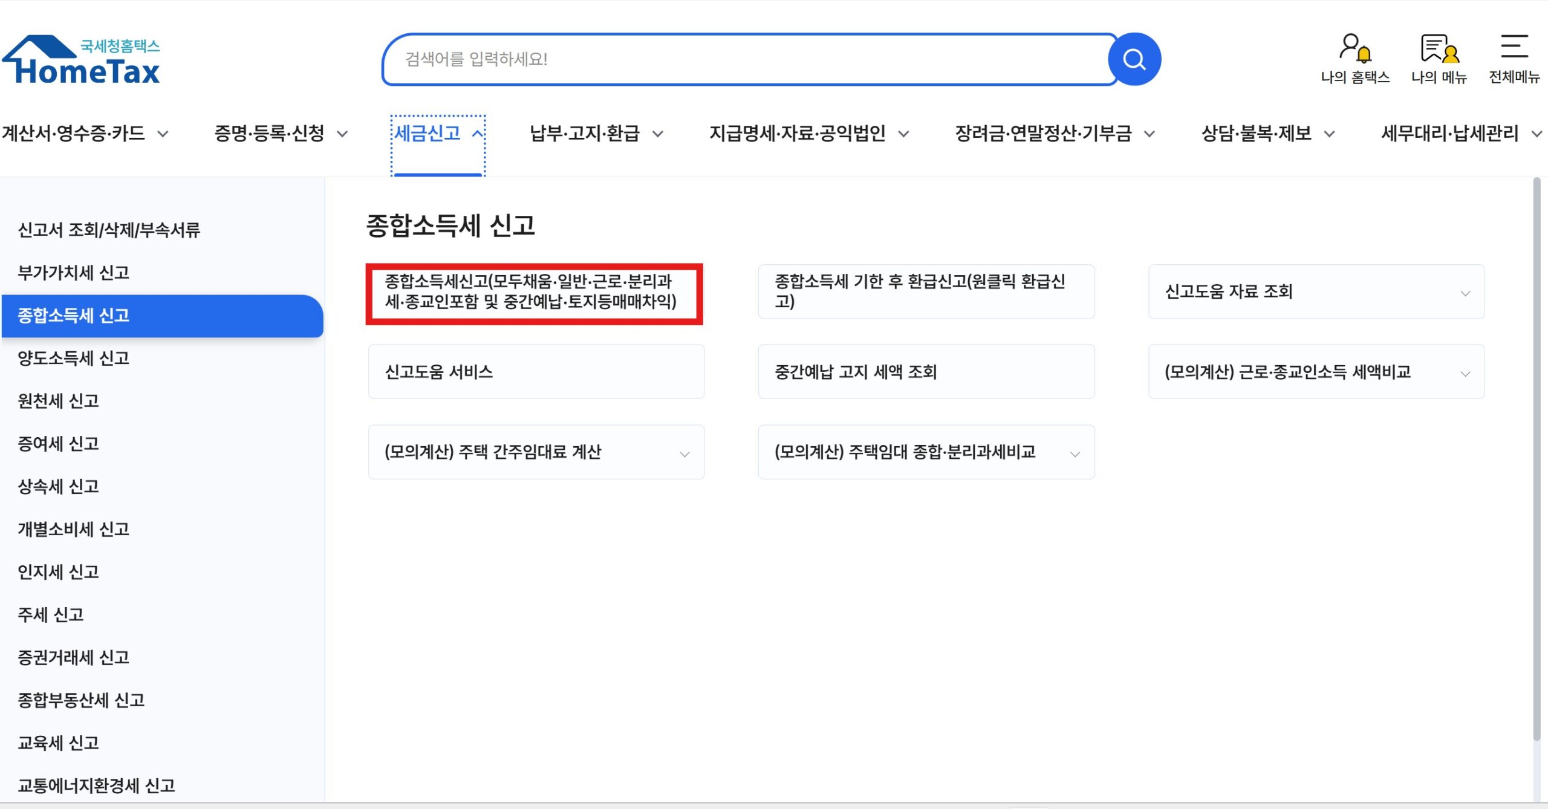
Task: Select 종합부동산세 신고 in the sidebar
Action: coord(82,700)
